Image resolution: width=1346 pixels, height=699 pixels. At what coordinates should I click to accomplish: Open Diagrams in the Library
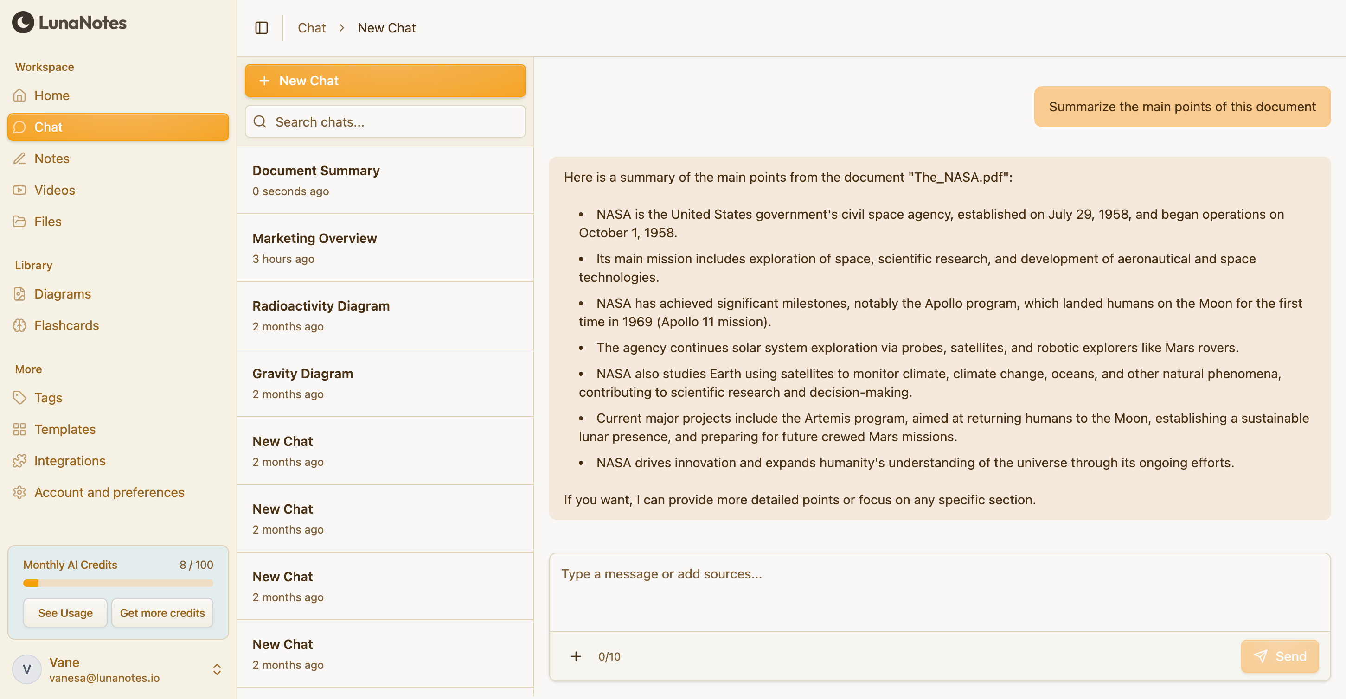(x=62, y=294)
